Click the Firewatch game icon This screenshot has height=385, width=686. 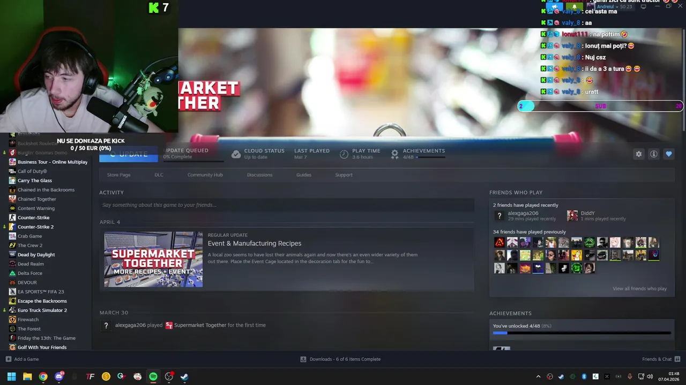tap(12, 320)
